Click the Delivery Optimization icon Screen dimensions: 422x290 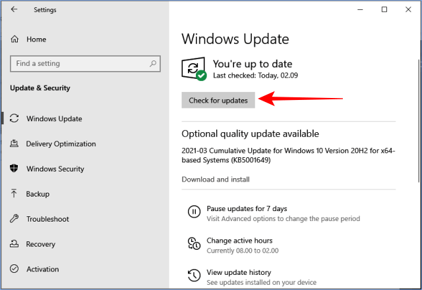click(x=14, y=143)
